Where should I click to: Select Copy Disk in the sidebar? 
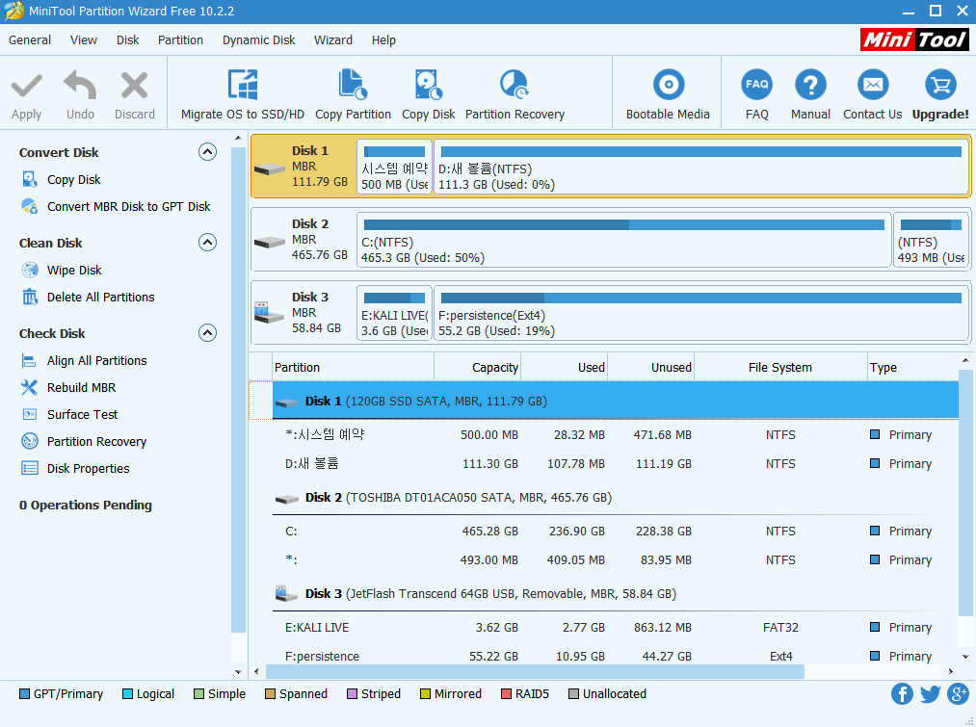73,180
